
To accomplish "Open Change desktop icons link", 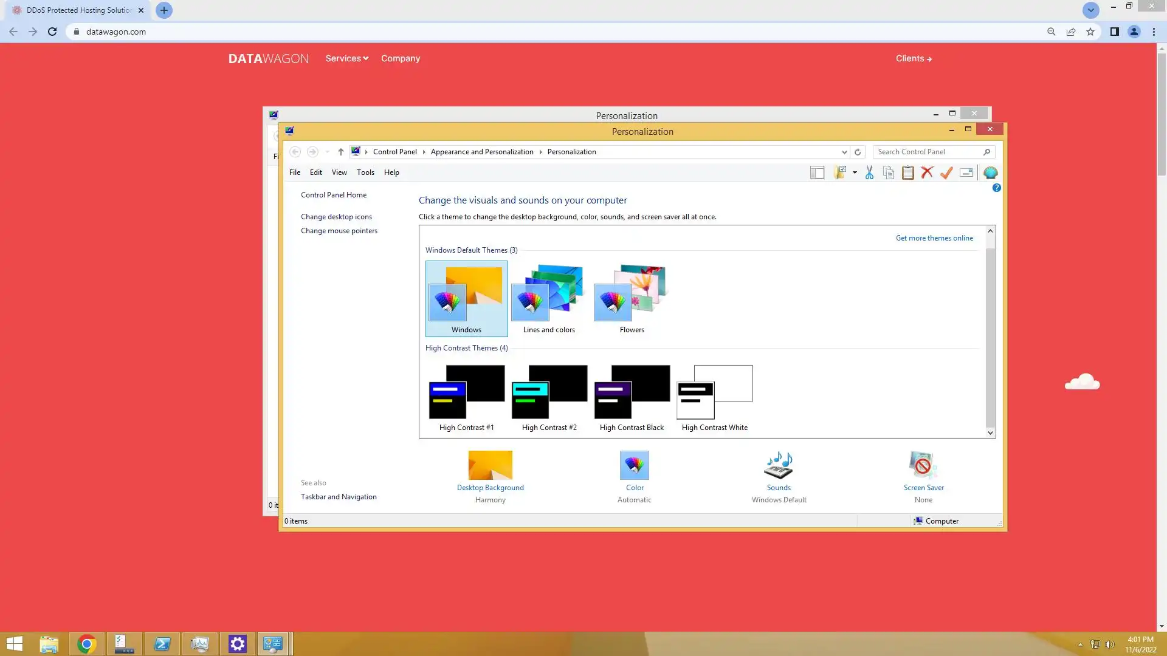I will [336, 217].
